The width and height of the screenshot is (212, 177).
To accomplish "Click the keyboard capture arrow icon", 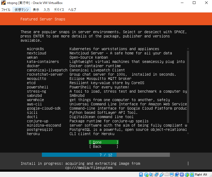I will (192, 174).
